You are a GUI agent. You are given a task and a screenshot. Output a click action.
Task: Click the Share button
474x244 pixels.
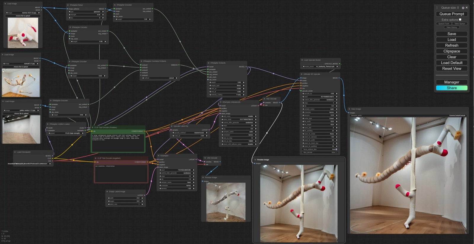452,88
